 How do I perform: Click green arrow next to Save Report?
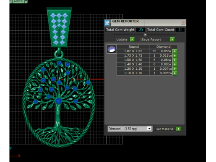tap(172, 40)
